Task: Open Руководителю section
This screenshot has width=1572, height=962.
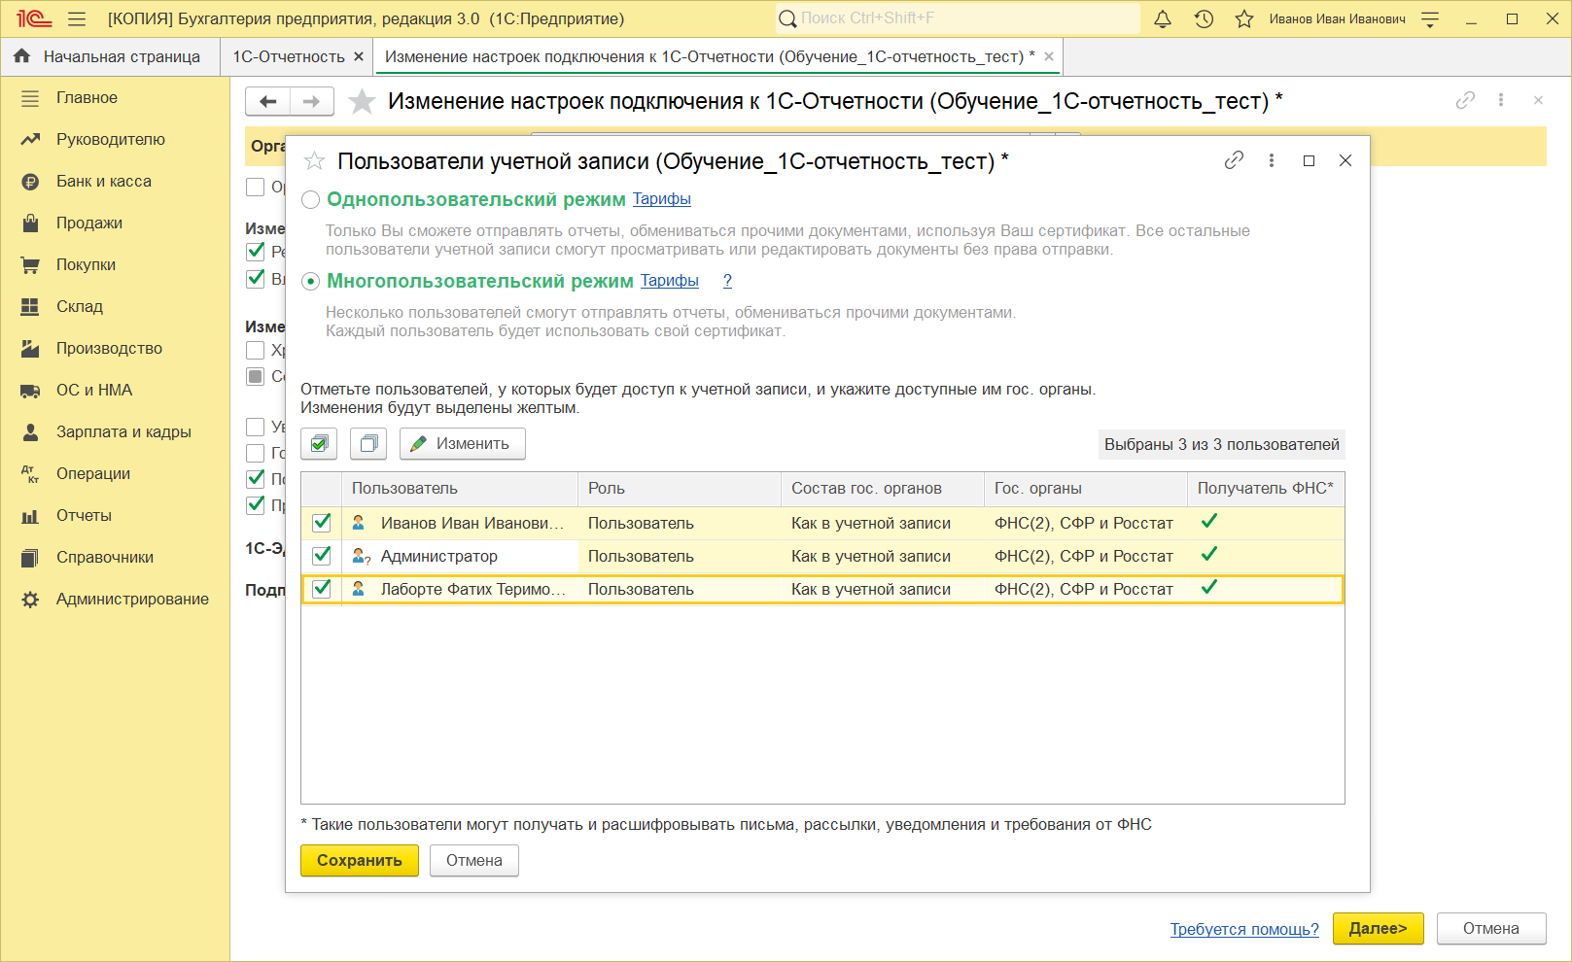Action: (x=111, y=139)
